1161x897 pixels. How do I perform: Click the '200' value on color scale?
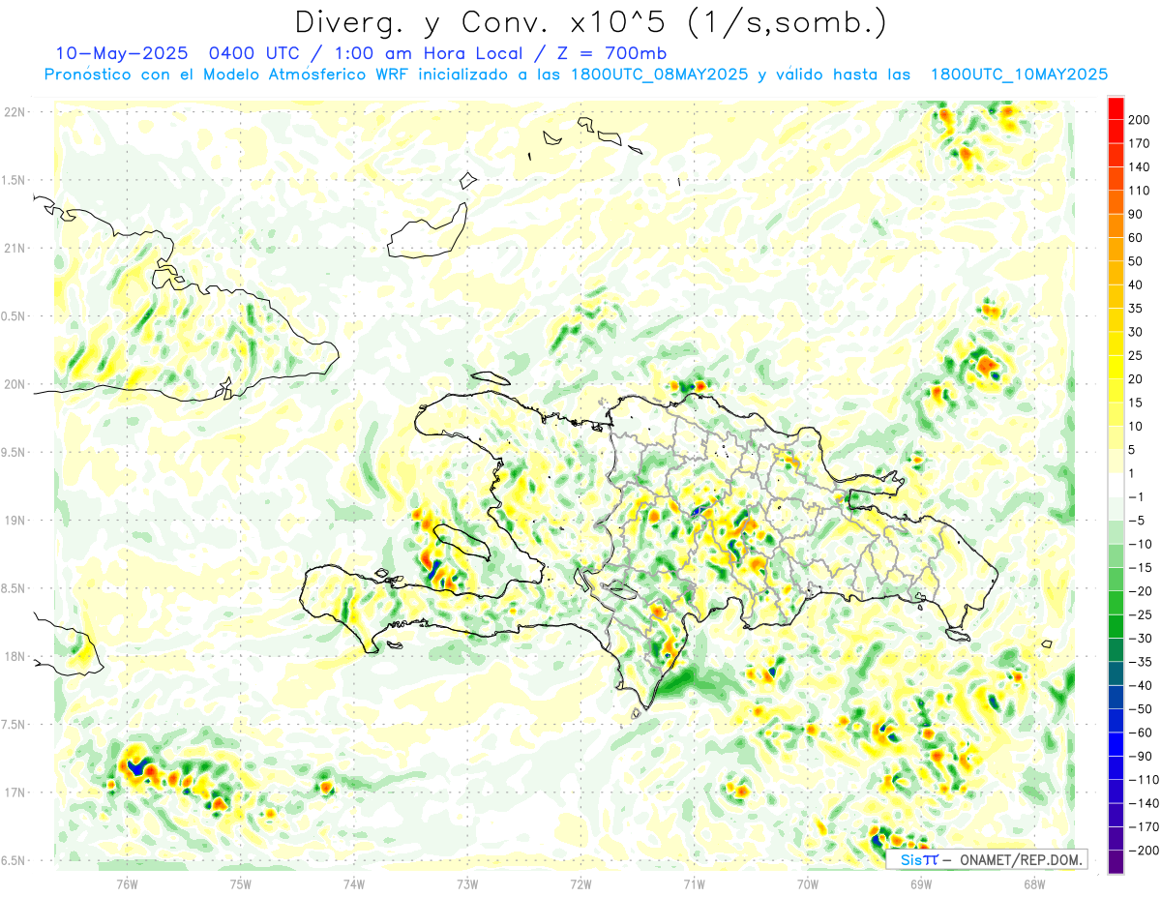pos(1139,120)
